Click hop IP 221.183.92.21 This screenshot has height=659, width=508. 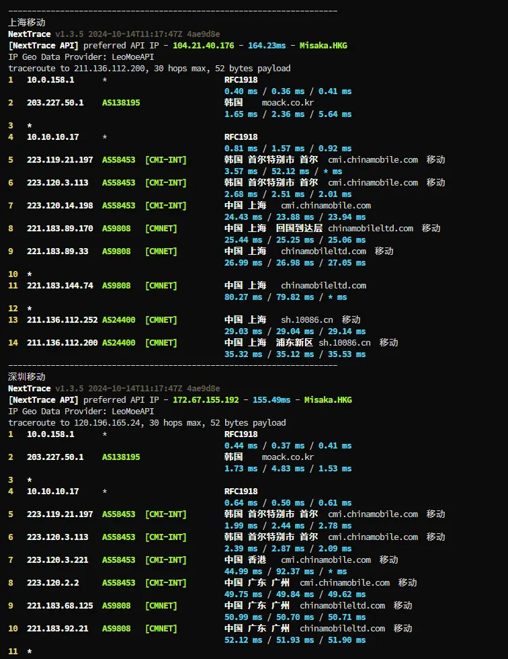click(x=57, y=629)
